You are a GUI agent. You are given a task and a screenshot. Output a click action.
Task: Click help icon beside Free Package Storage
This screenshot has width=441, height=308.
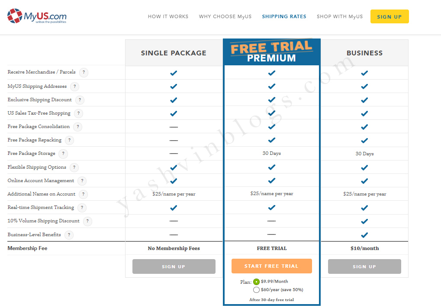coord(63,154)
